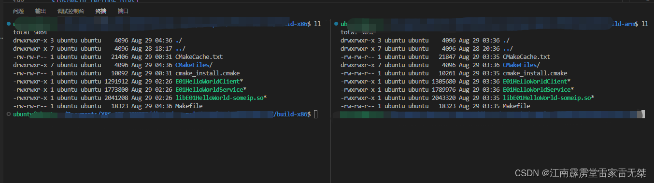This screenshot has width=654, height=183.
Task: Click libE01HelloWorld-someip.so in build-arm terminal
Action: (547, 98)
